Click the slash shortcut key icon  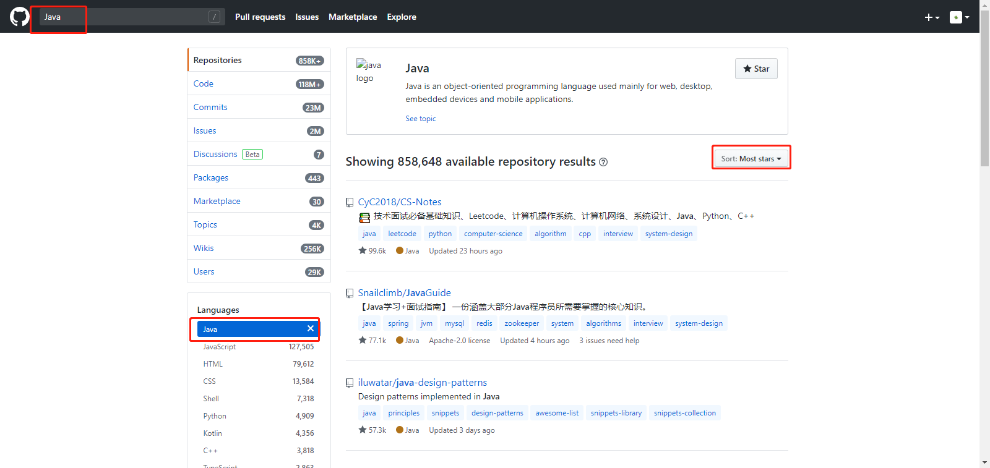pos(214,17)
